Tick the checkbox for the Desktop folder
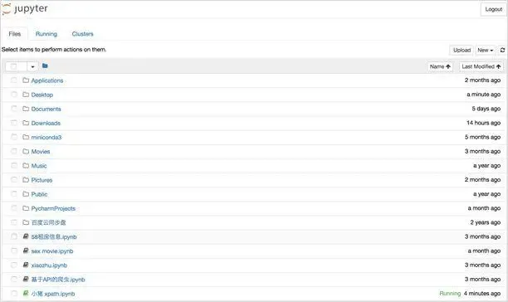This screenshot has width=508, height=302. pyautogui.click(x=14, y=95)
